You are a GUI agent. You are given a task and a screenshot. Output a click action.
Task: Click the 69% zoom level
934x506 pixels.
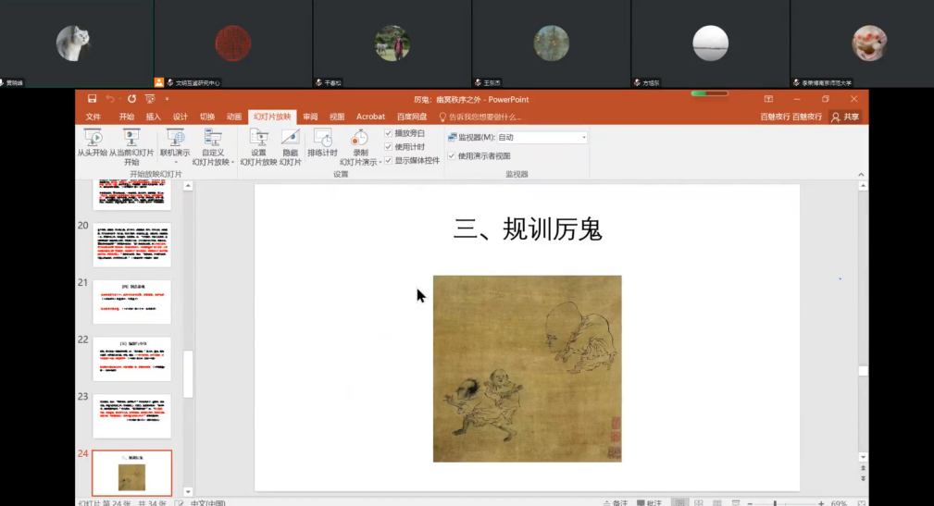839,503
